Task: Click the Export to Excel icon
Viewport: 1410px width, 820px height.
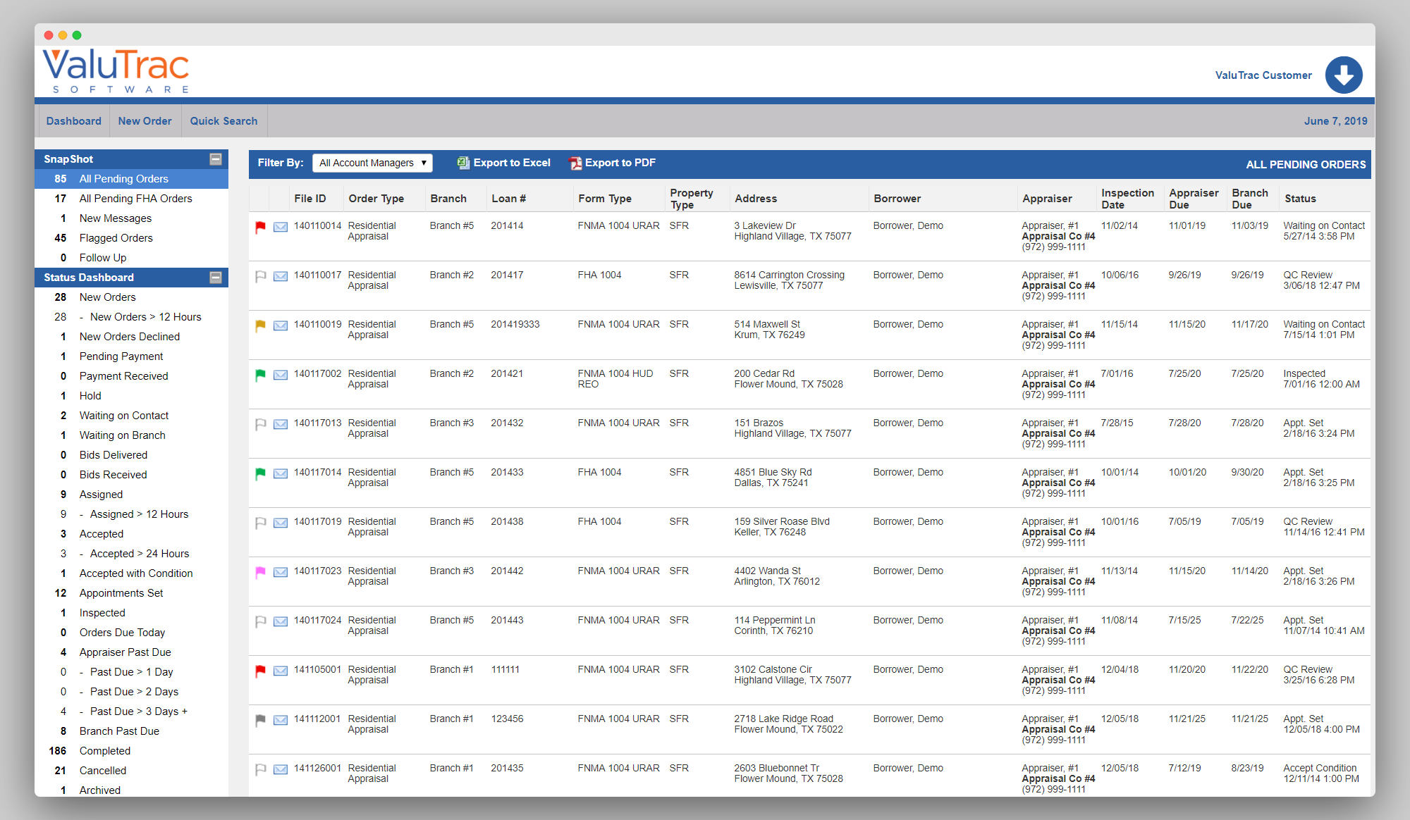Action: [463, 162]
